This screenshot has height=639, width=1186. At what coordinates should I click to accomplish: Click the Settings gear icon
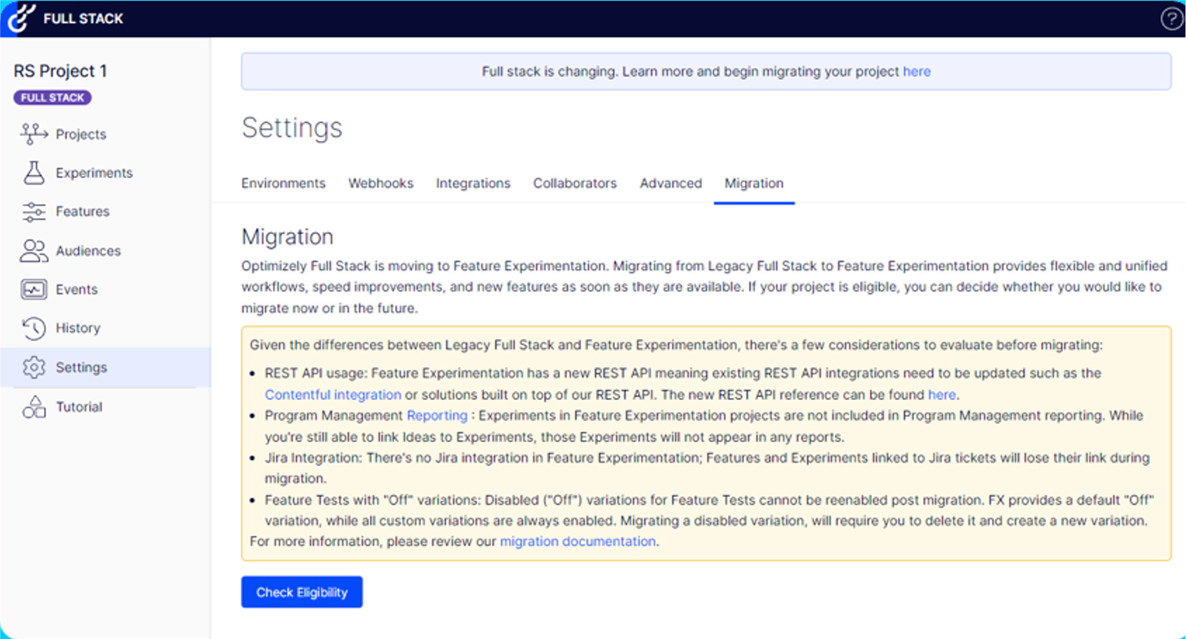tap(34, 367)
